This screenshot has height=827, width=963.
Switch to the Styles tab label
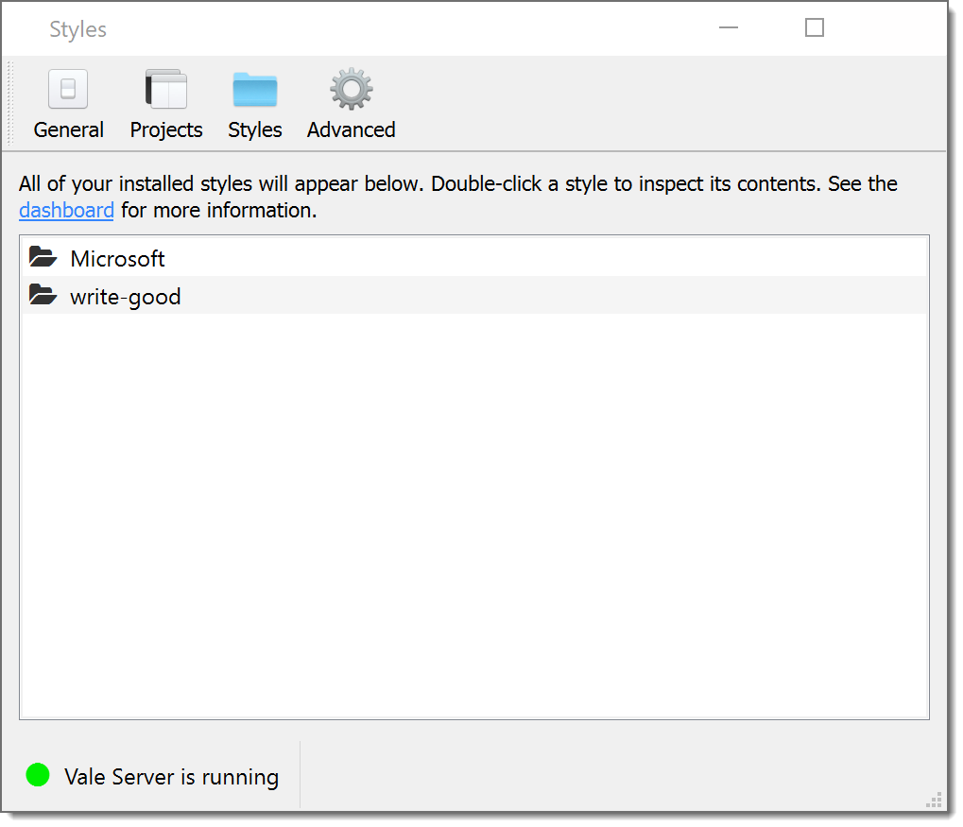point(255,130)
